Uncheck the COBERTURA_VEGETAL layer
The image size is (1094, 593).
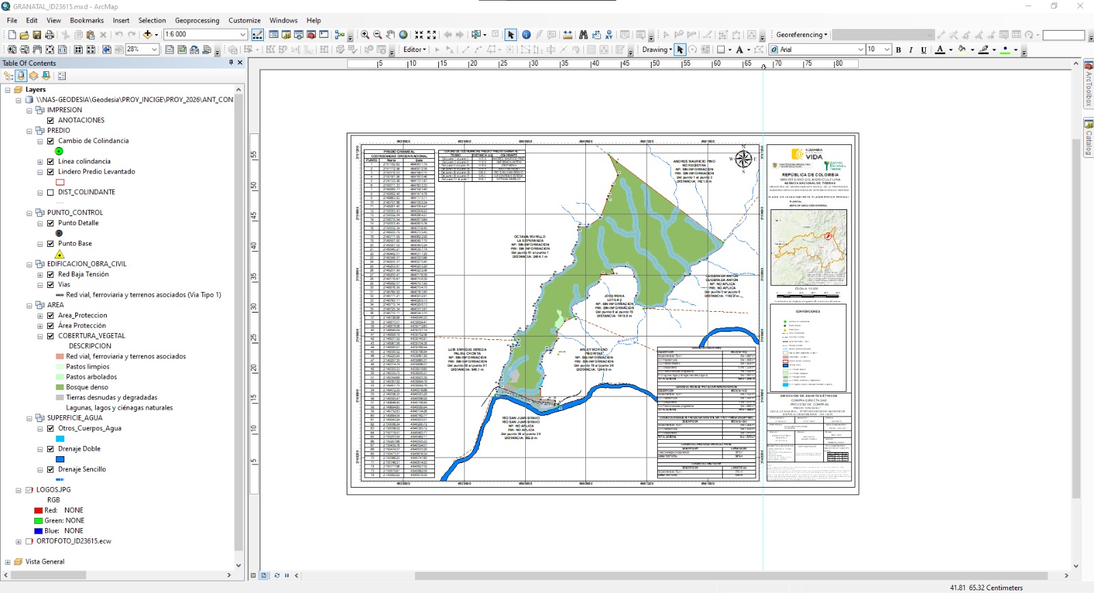(x=51, y=336)
